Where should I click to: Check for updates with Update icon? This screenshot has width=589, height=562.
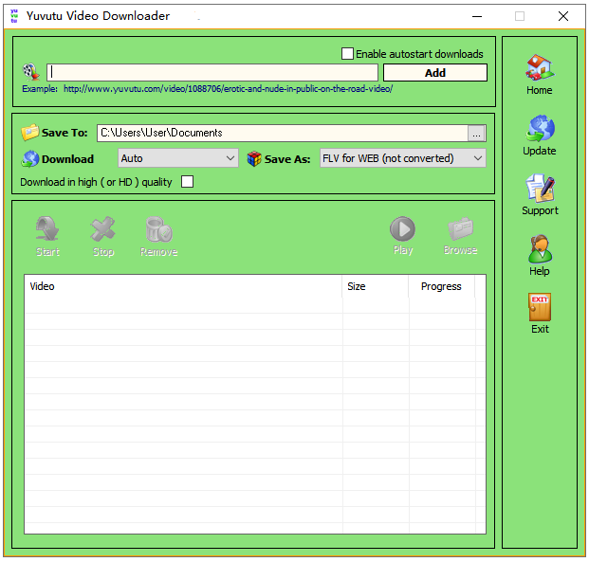tap(540, 128)
